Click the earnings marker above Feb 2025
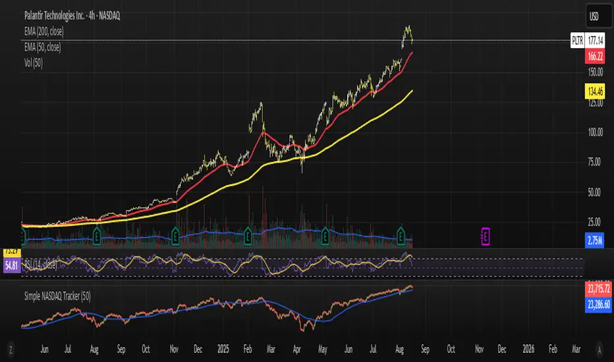Screen dimensions: 614x362 point(248,236)
